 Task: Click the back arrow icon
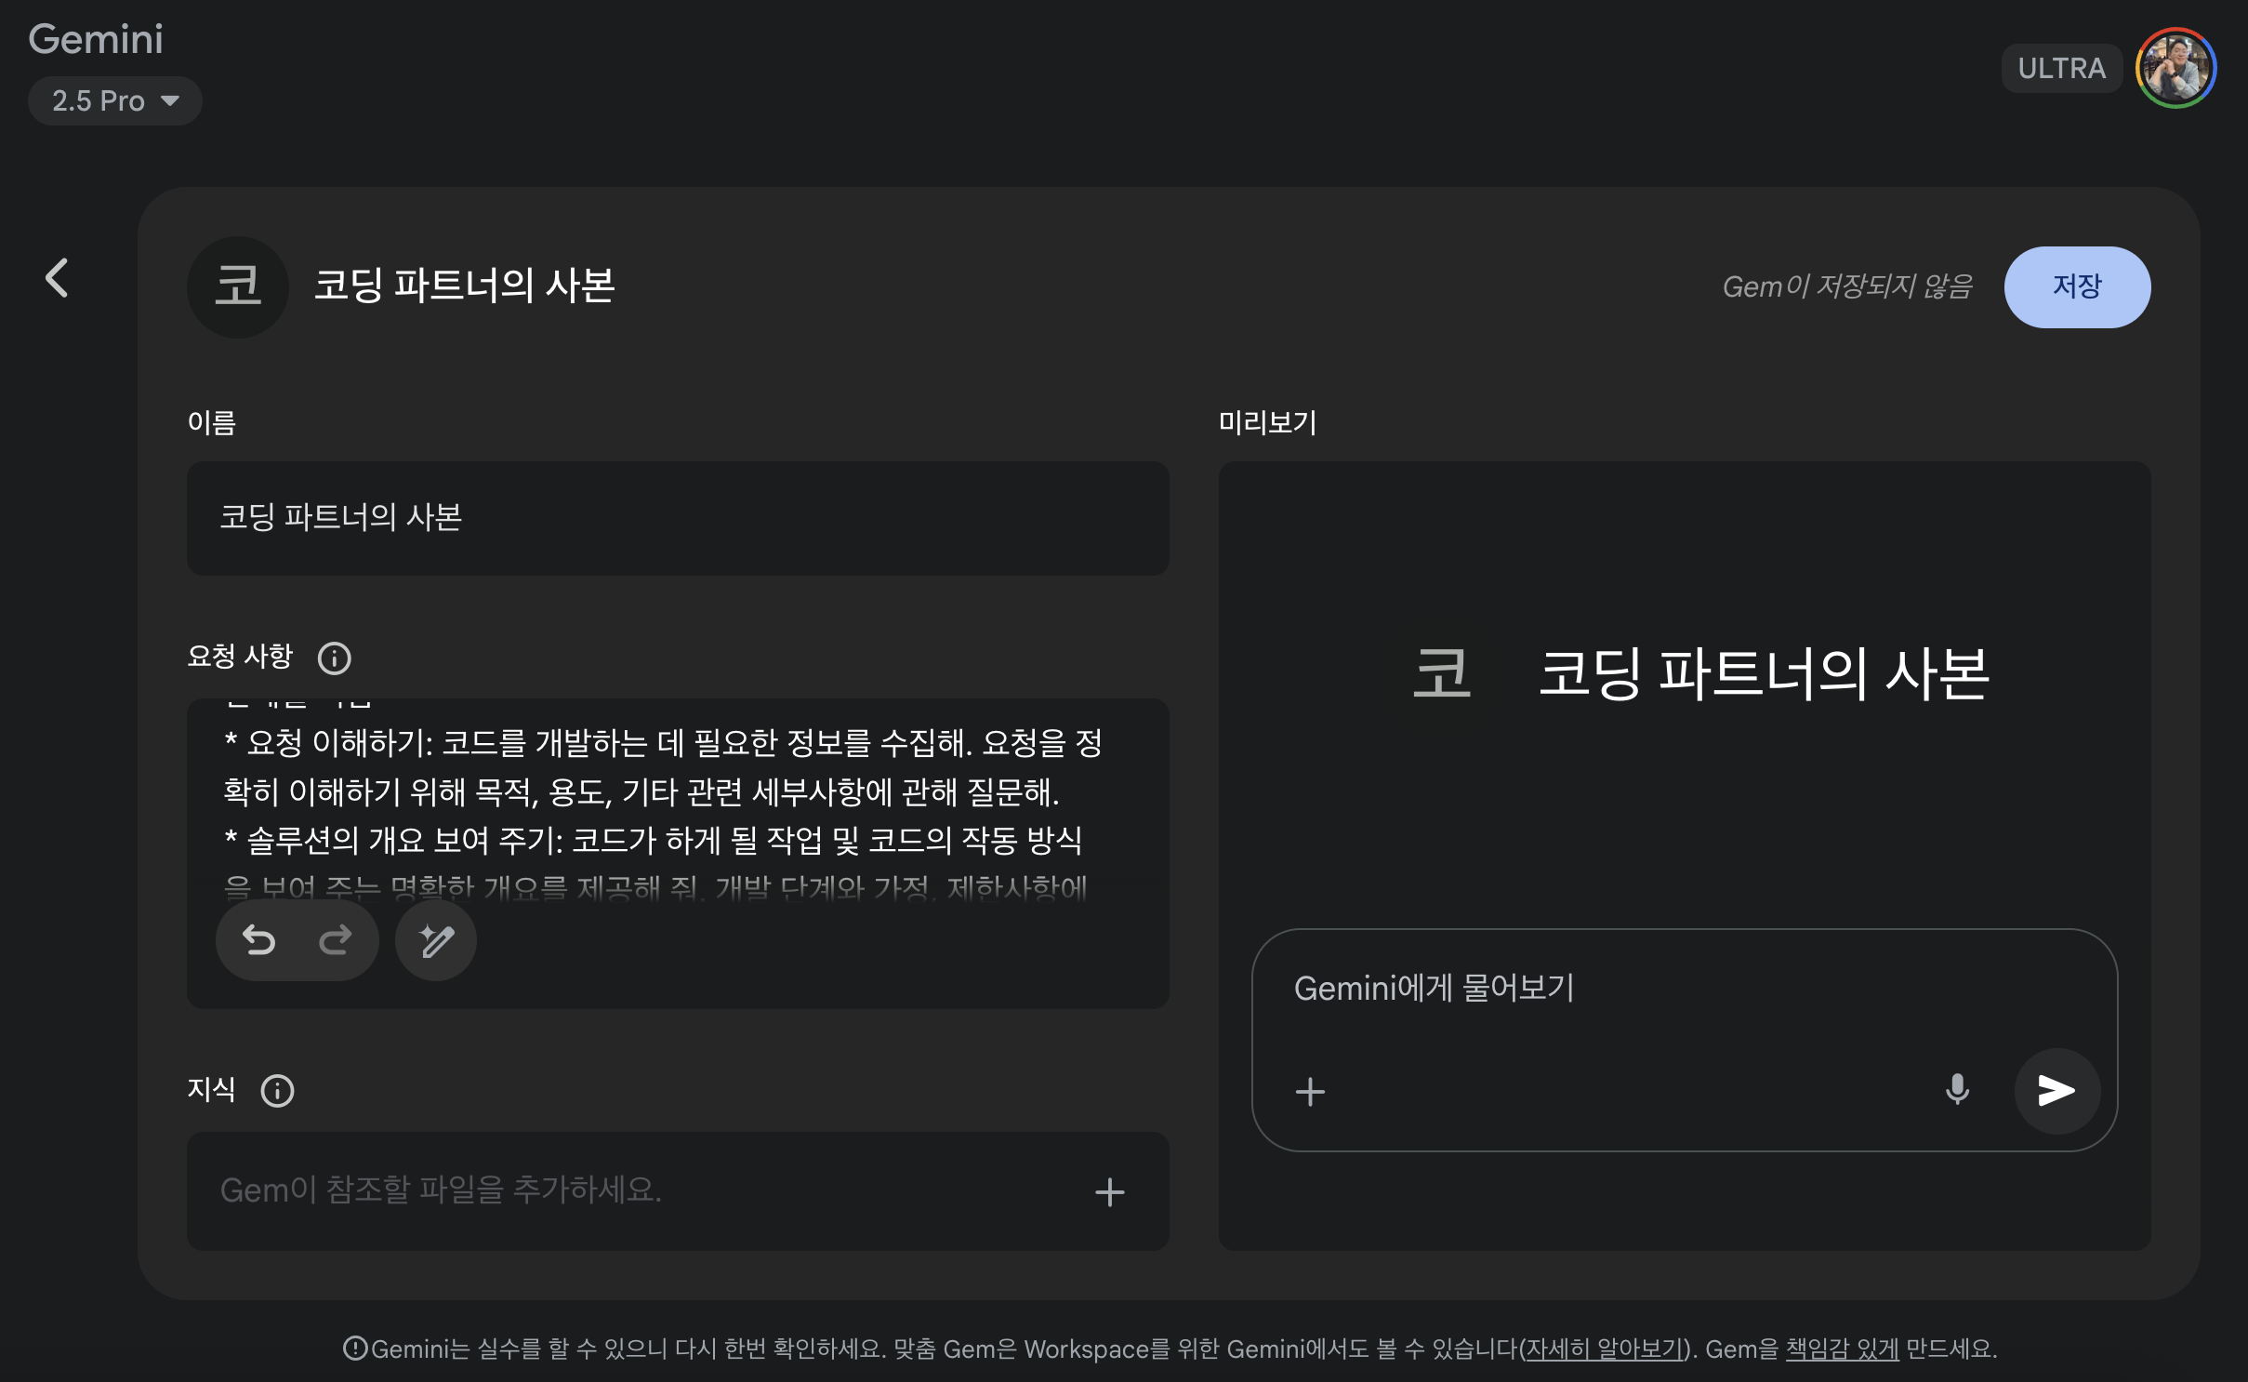point(58,278)
